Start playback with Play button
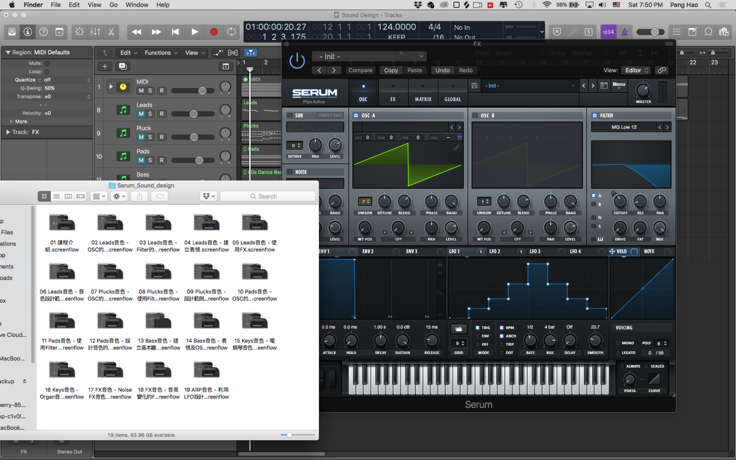The image size is (736, 460). point(195,32)
